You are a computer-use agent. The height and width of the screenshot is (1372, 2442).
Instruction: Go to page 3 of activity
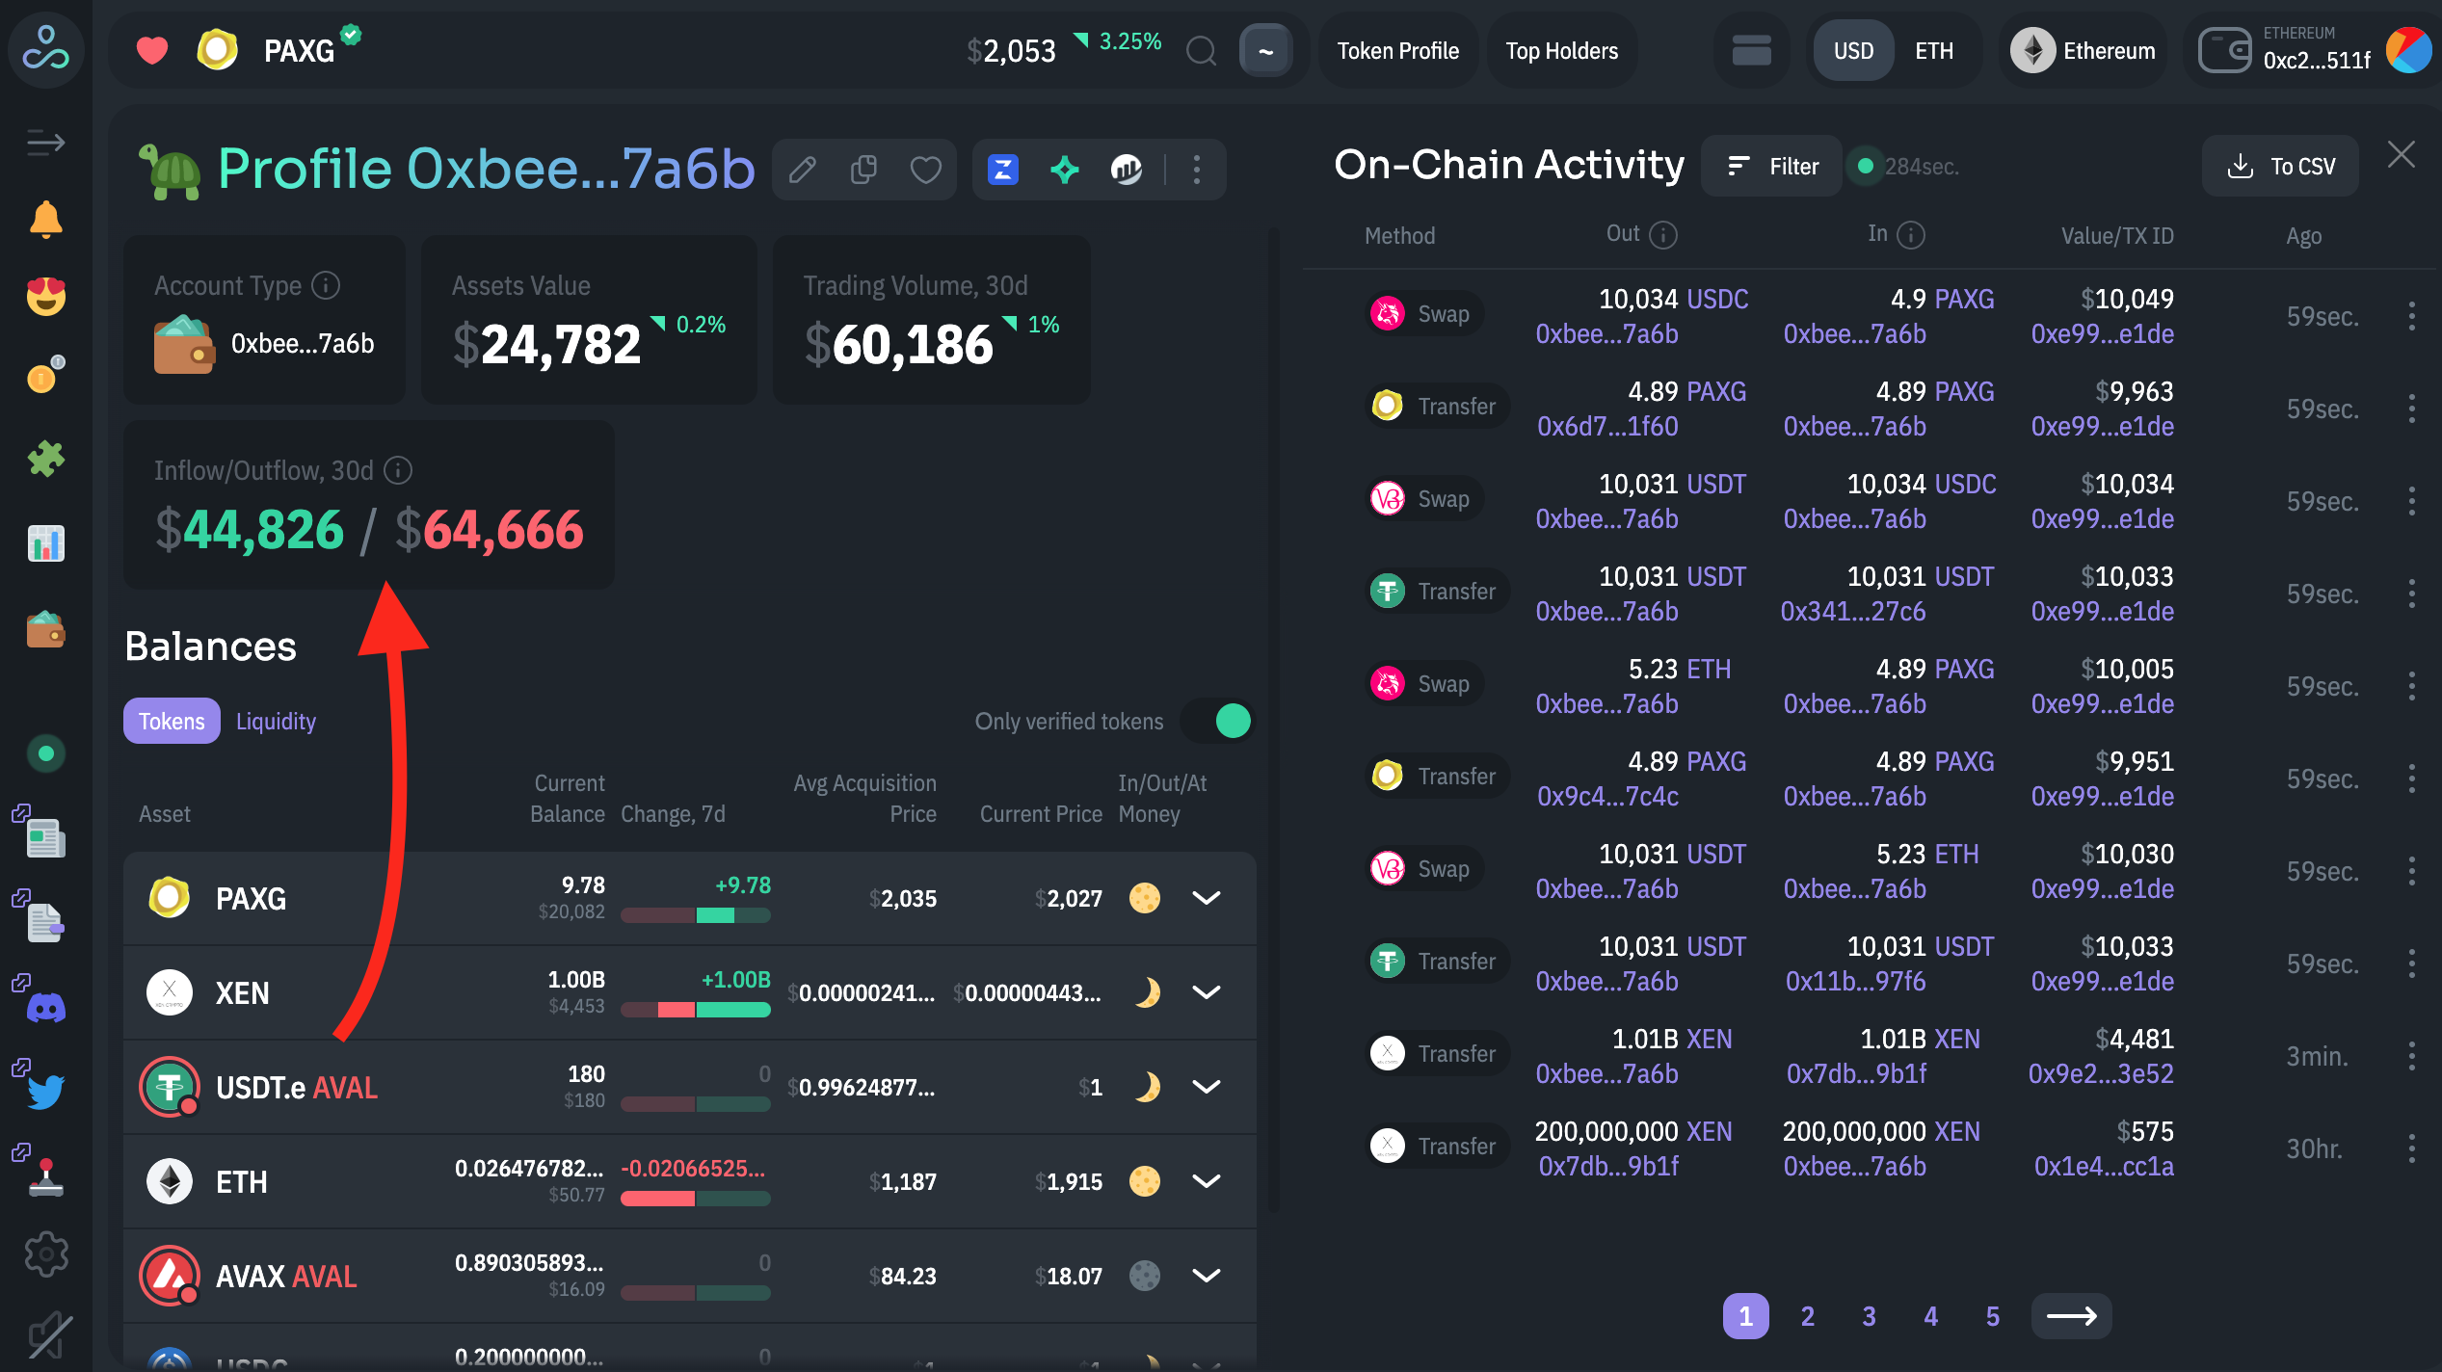1869,1316
